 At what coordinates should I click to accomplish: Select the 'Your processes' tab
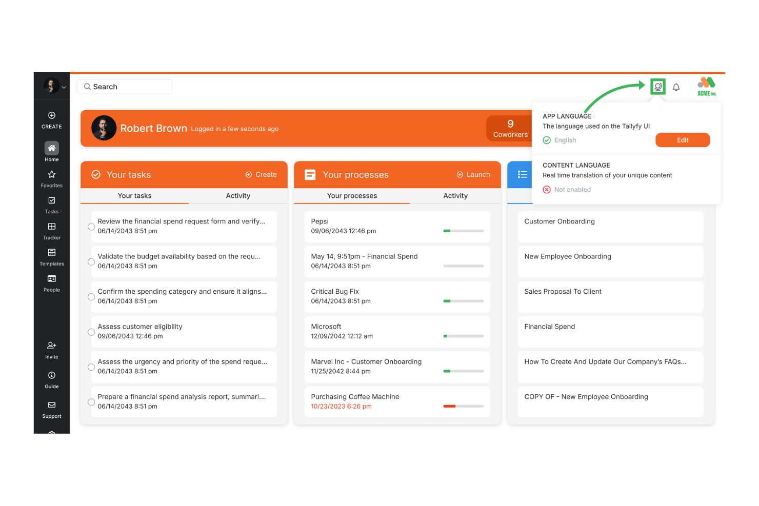click(x=352, y=196)
